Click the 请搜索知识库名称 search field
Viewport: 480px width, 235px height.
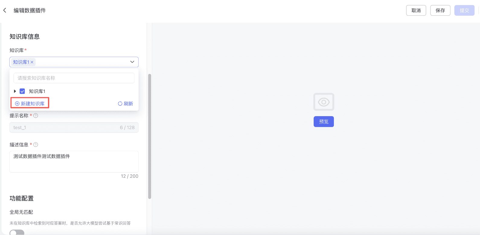pos(74,78)
